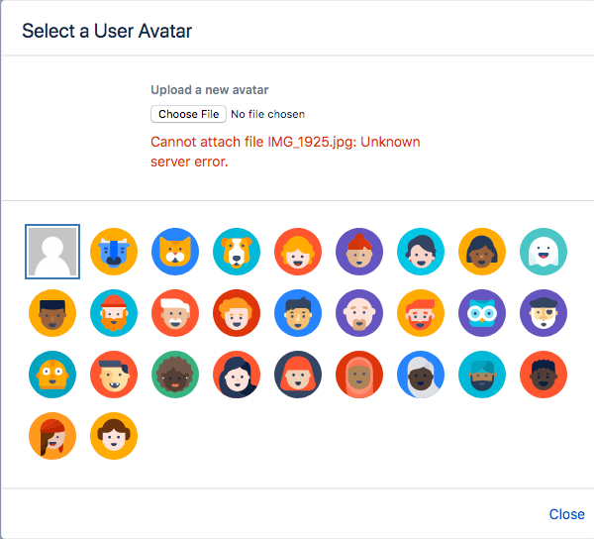Choose the white-haired old man avatar

click(175, 313)
